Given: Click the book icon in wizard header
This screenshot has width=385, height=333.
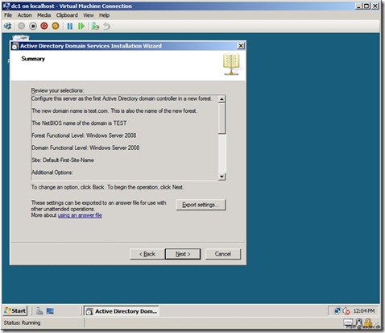Looking at the screenshot, I should pos(231,65).
